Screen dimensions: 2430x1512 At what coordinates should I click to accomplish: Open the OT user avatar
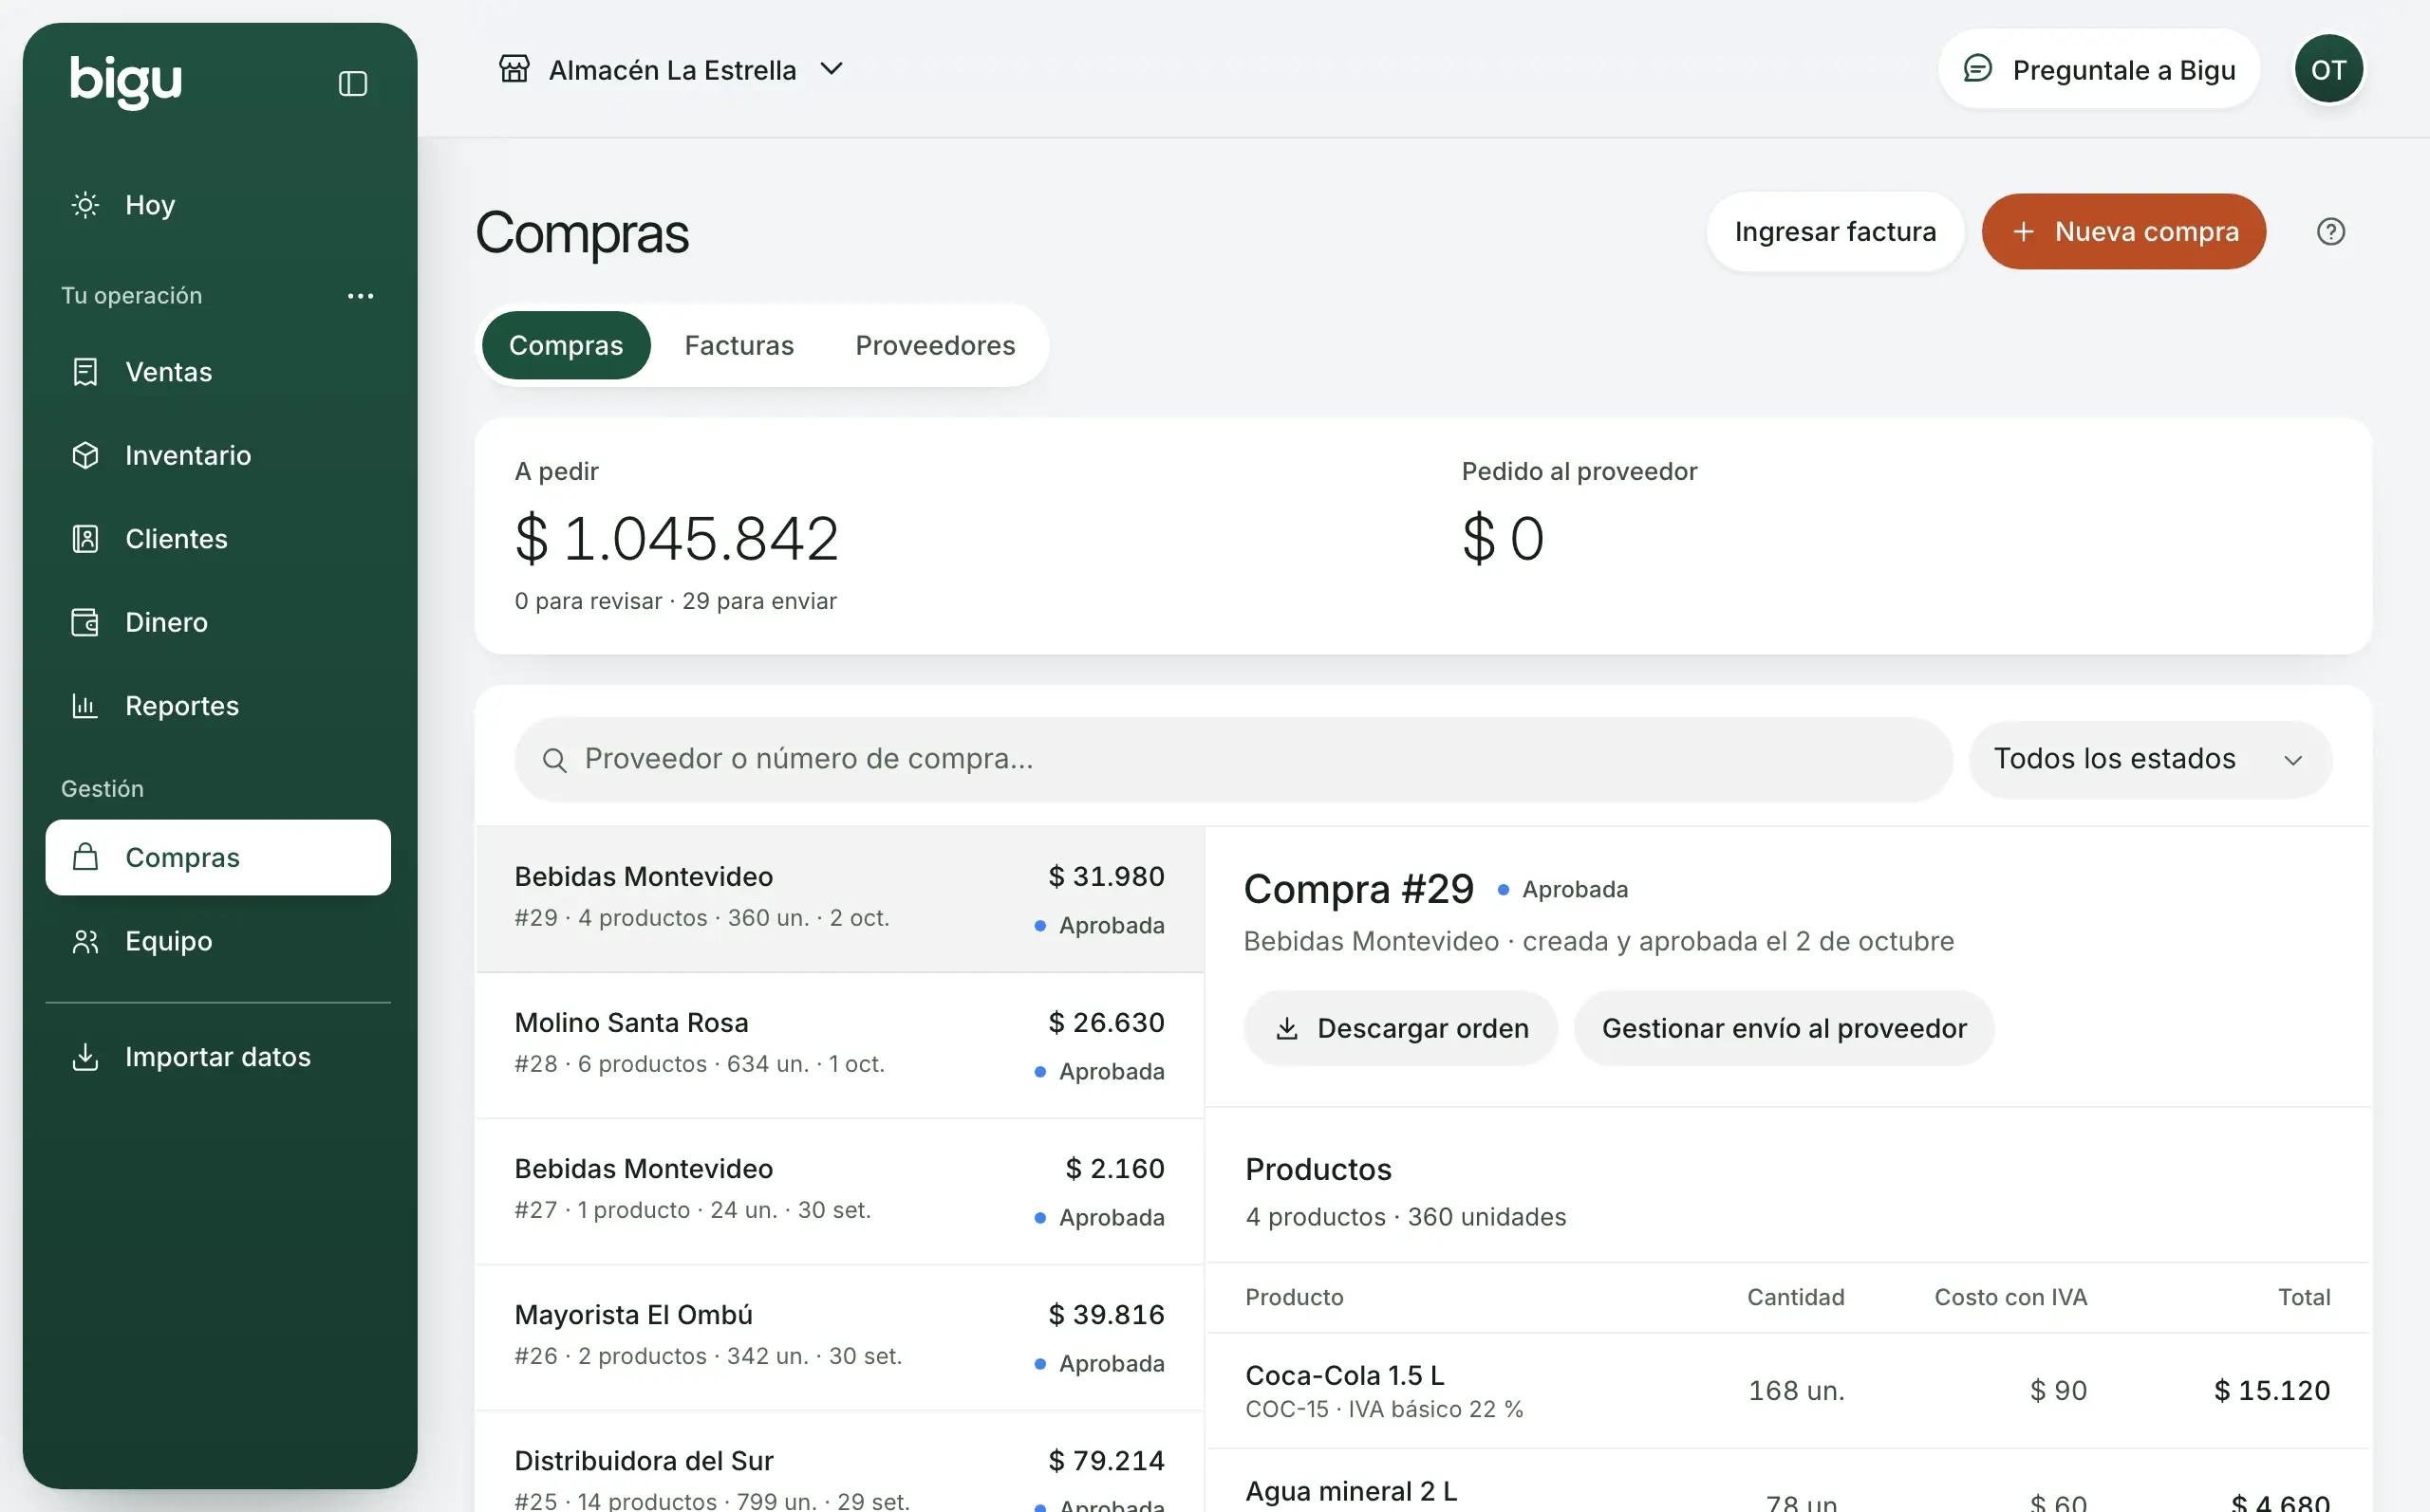2327,69
